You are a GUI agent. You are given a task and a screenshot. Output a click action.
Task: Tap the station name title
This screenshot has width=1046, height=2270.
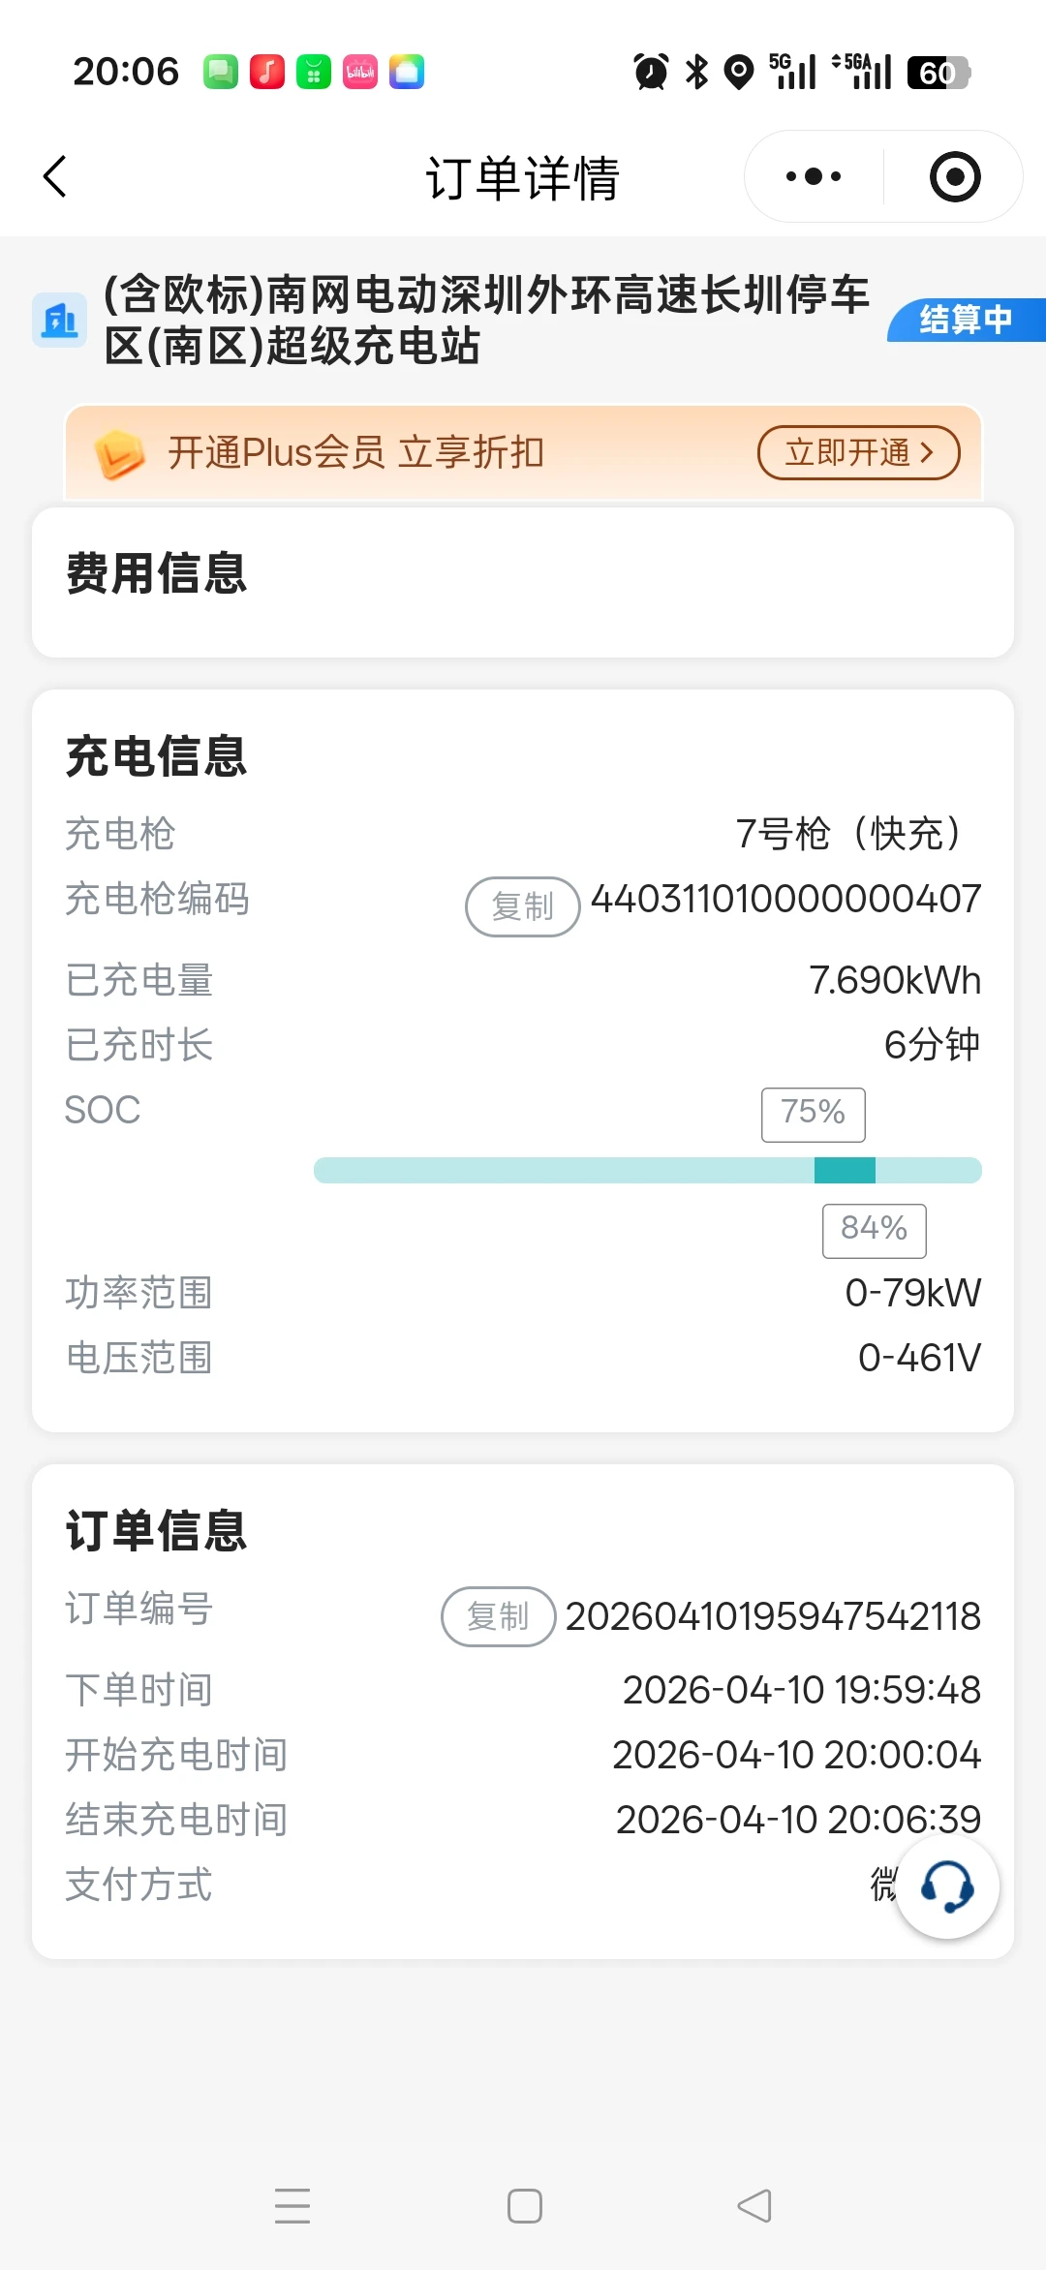click(486, 320)
